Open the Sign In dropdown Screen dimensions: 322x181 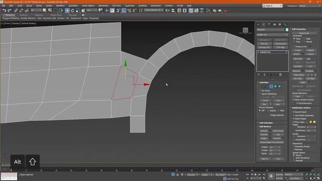(x=272, y=6)
